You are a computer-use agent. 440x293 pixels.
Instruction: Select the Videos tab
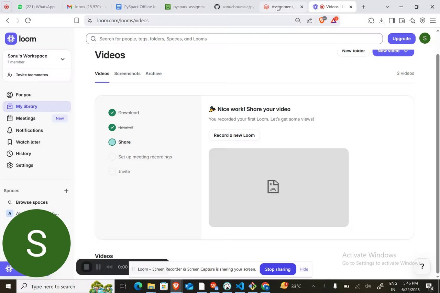click(102, 74)
